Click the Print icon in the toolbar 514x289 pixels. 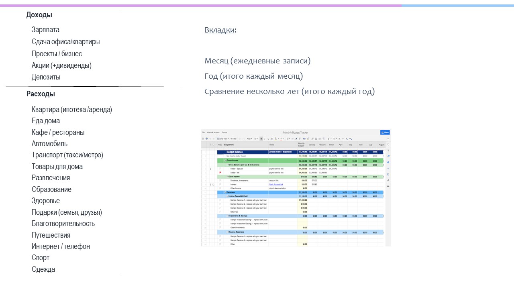coord(206,138)
